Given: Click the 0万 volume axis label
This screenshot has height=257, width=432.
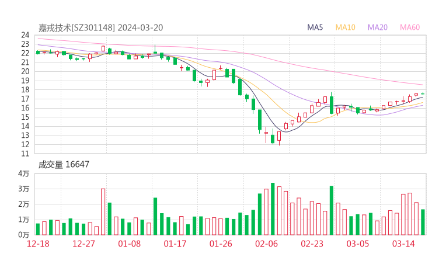Looking at the screenshot, I should click(24, 235).
